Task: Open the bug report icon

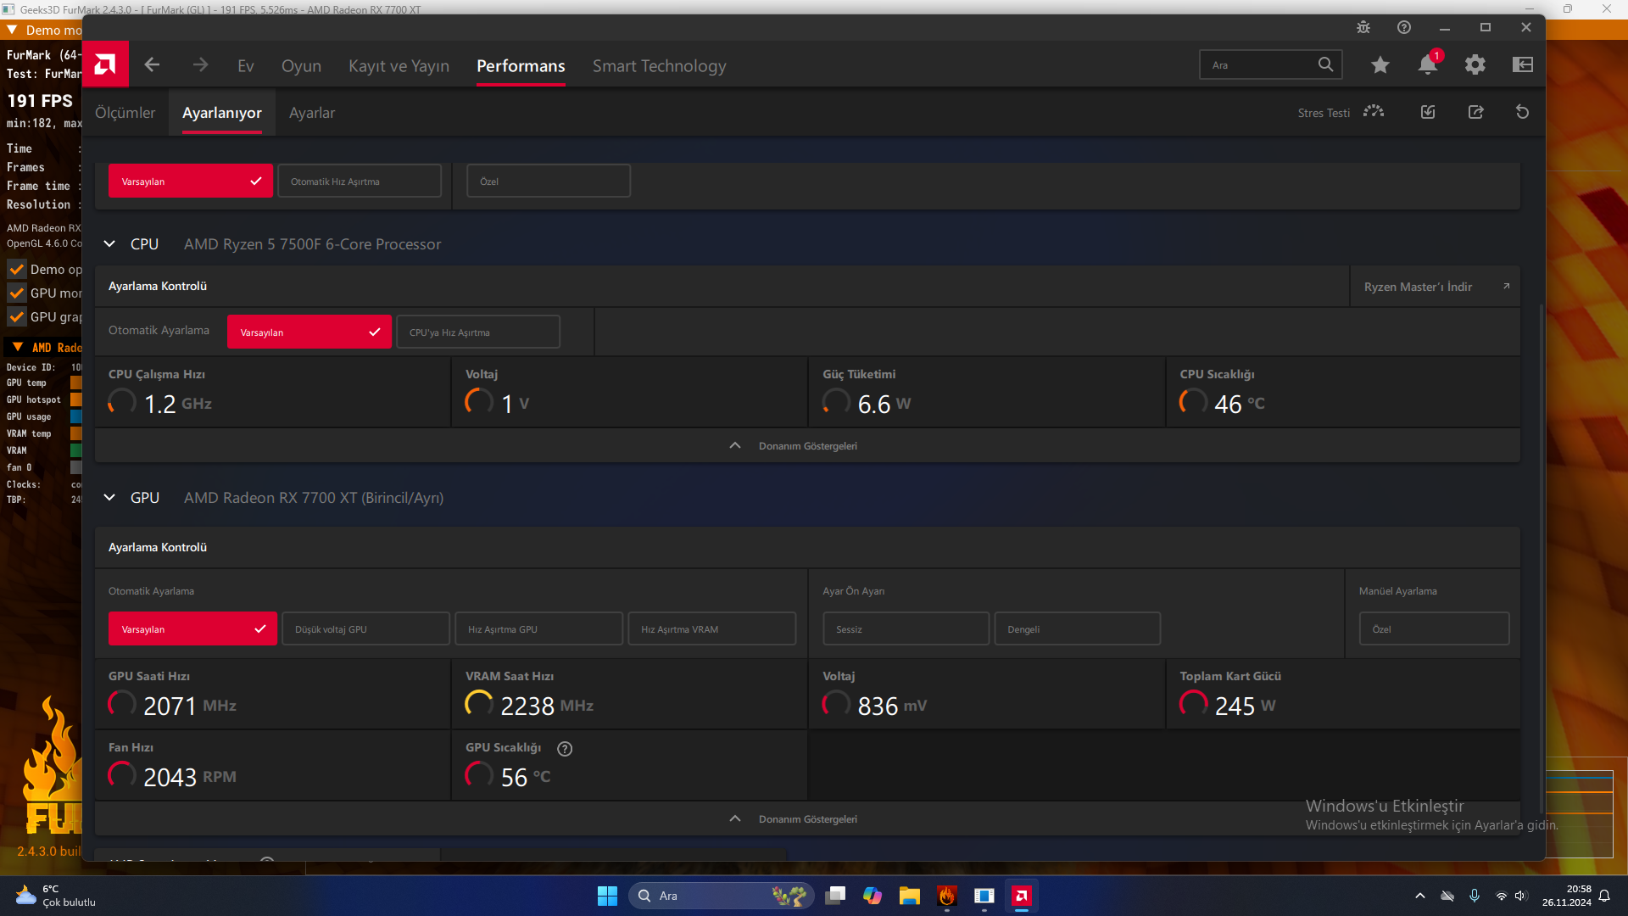Action: tap(1363, 27)
